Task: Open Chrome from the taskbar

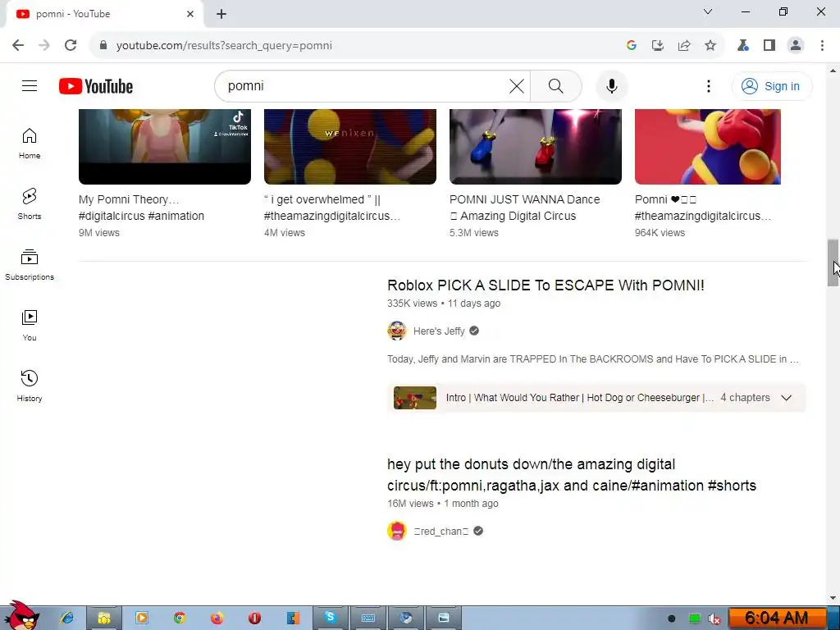Action: coord(180,618)
